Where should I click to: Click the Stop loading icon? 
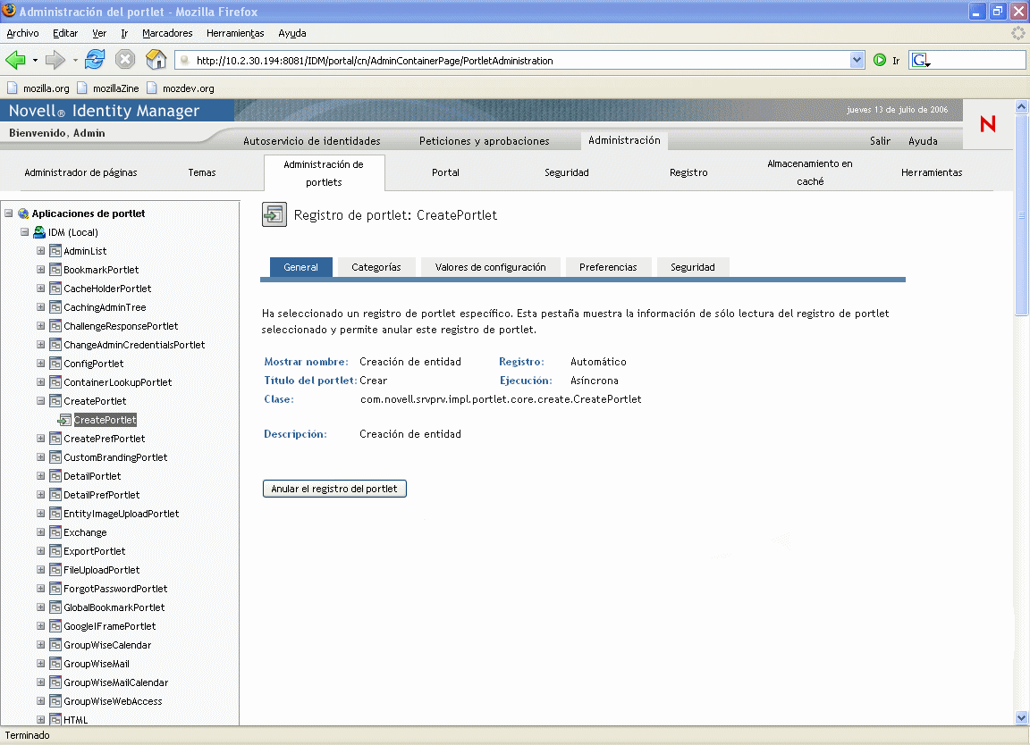pos(125,60)
